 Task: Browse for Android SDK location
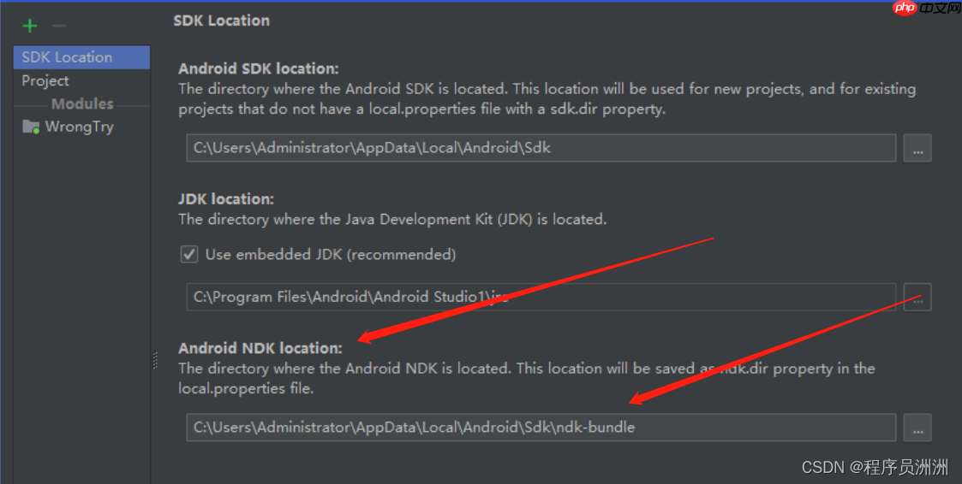click(917, 148)
